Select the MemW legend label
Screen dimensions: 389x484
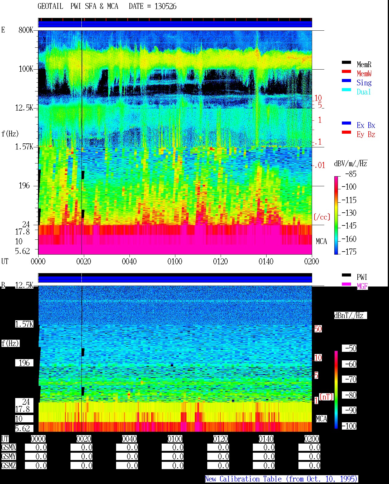(364, 74)
